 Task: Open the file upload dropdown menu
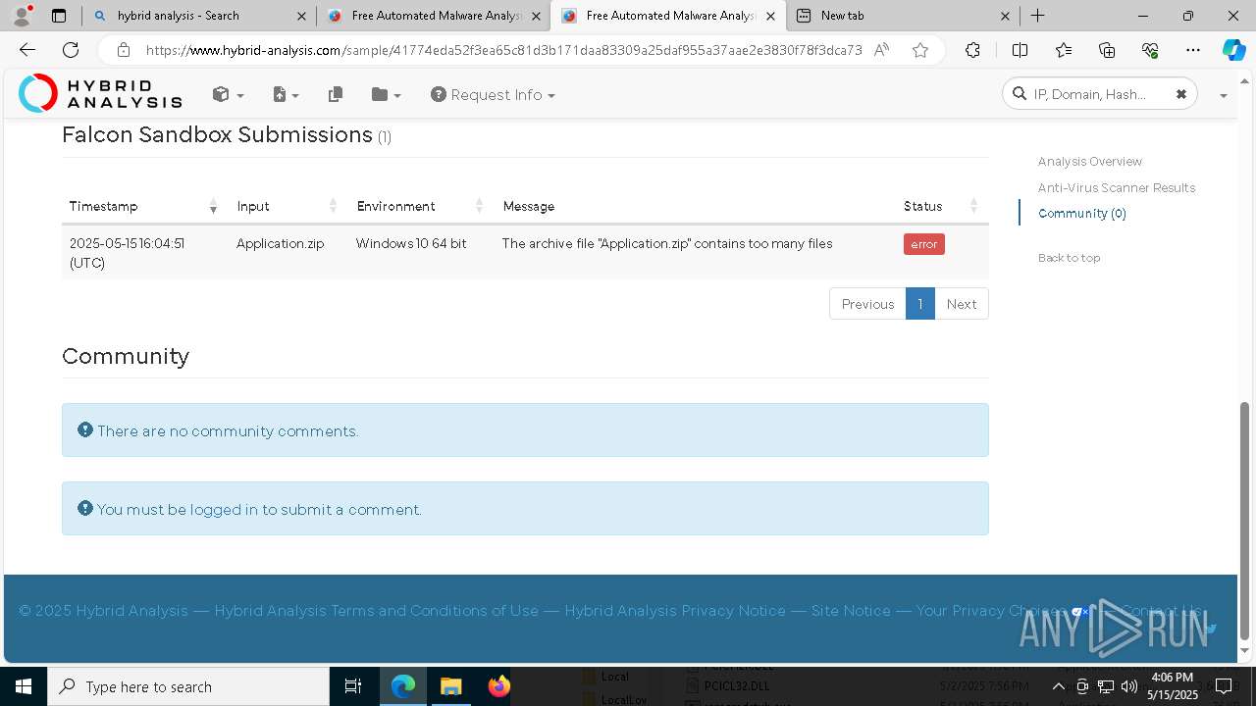[285, 94]
